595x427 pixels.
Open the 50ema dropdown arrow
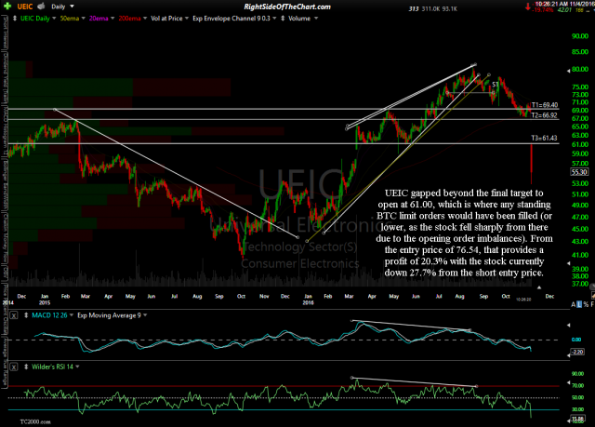tap(83, 19)
